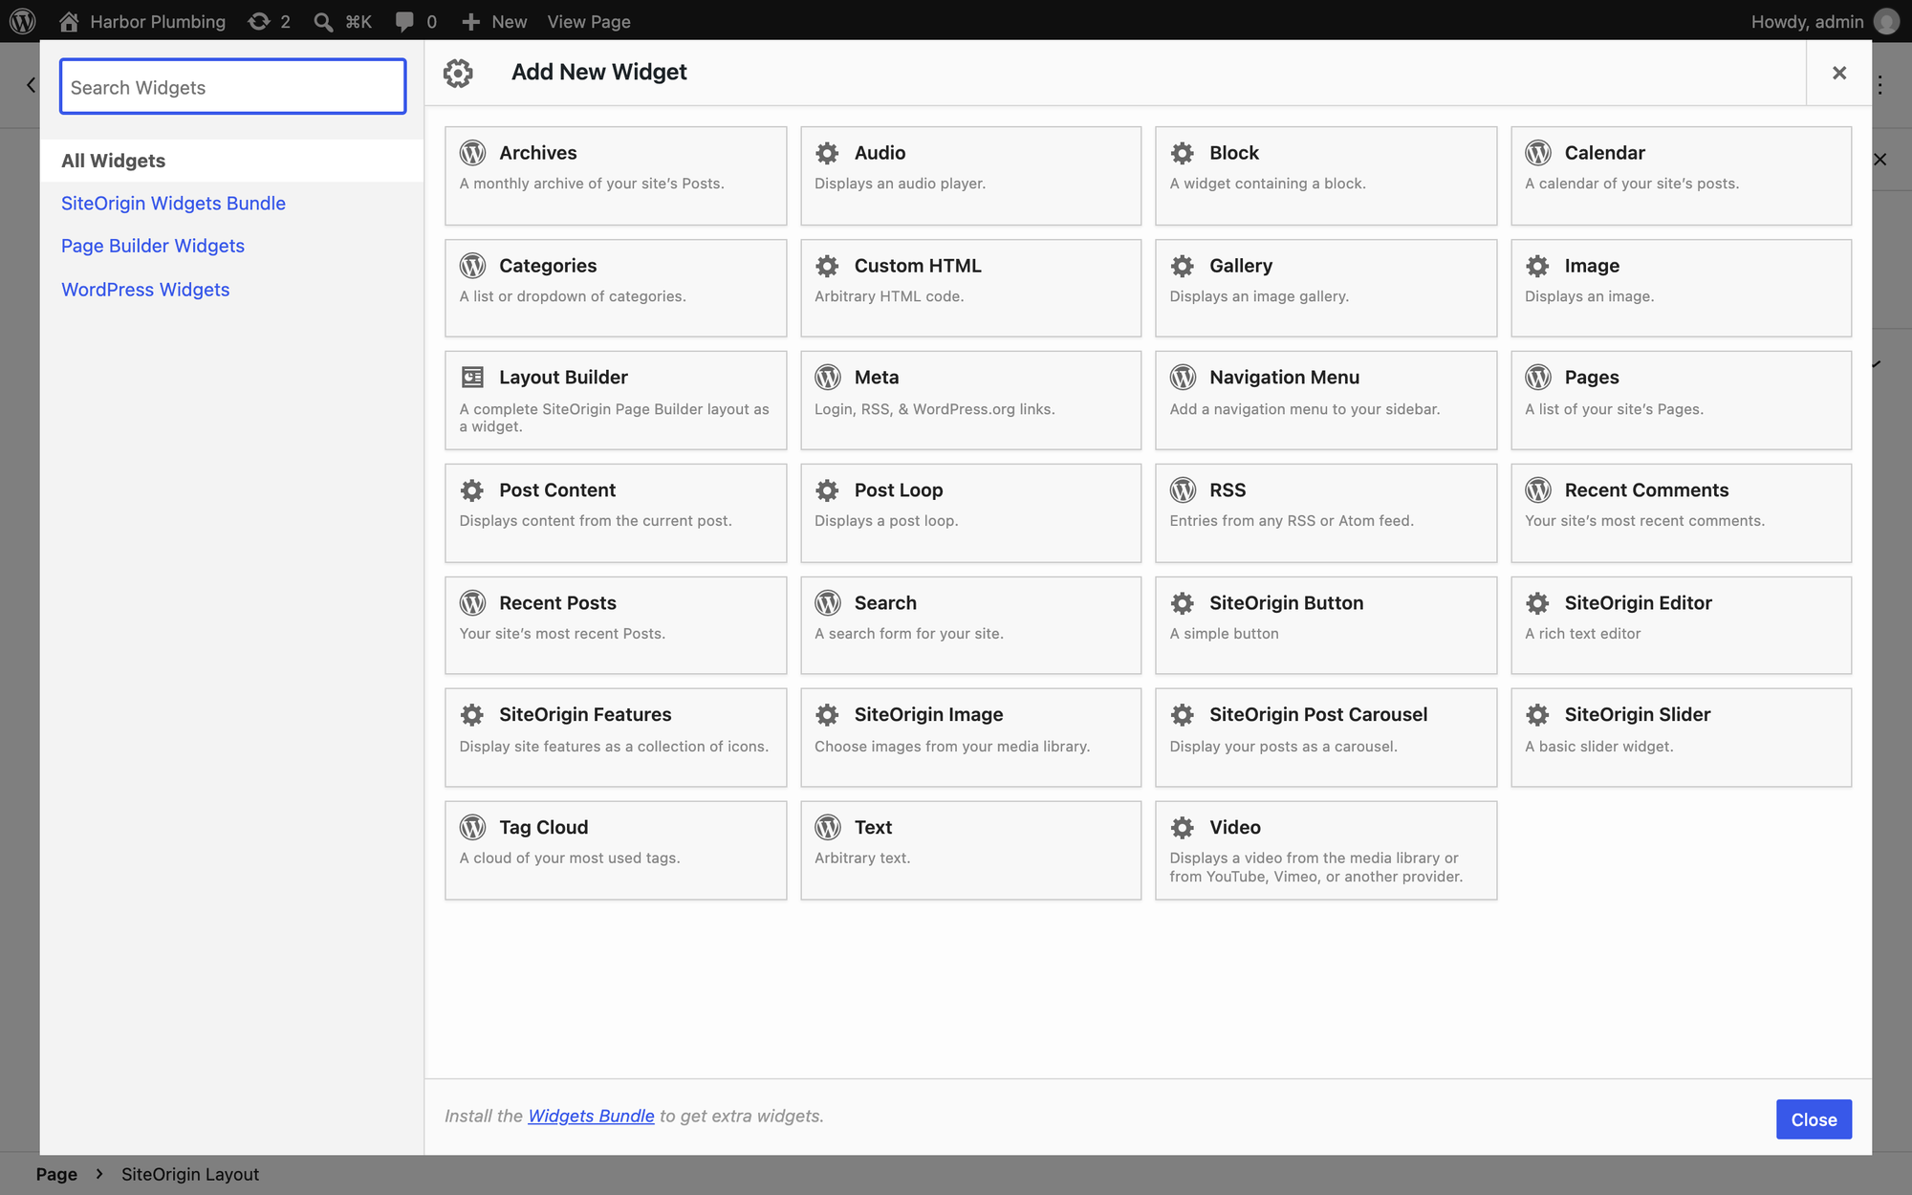Click the WordPress logo in admin bar
1912x1195 pixels.
click(23, 21)
